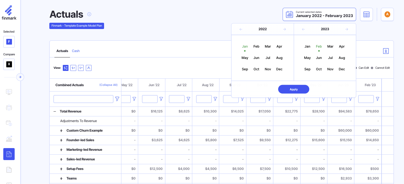Click the Combined Actuals search input field
The width and height of the screenshot is (404, 184).
coord(83,99)
